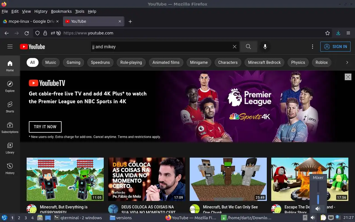Close the YouTube browser tab
355x222 pixels.
click(120, 21)
